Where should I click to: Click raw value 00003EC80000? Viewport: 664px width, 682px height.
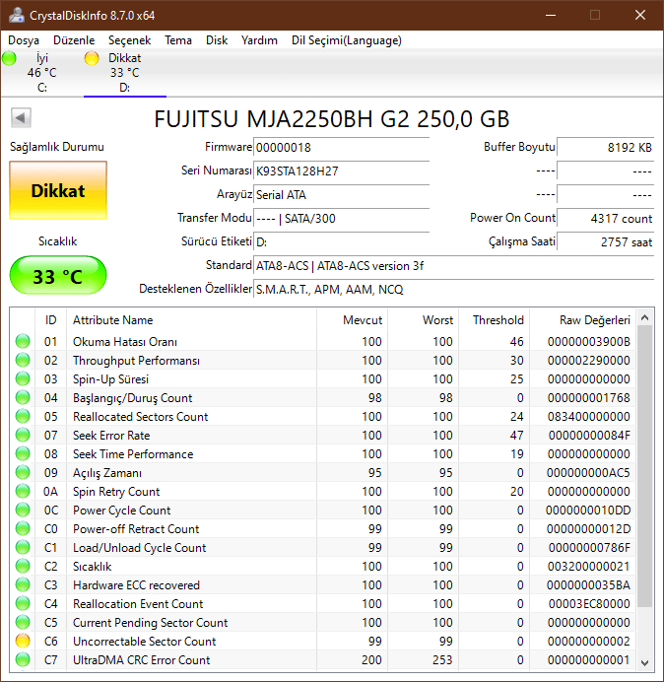click(589, 604)
